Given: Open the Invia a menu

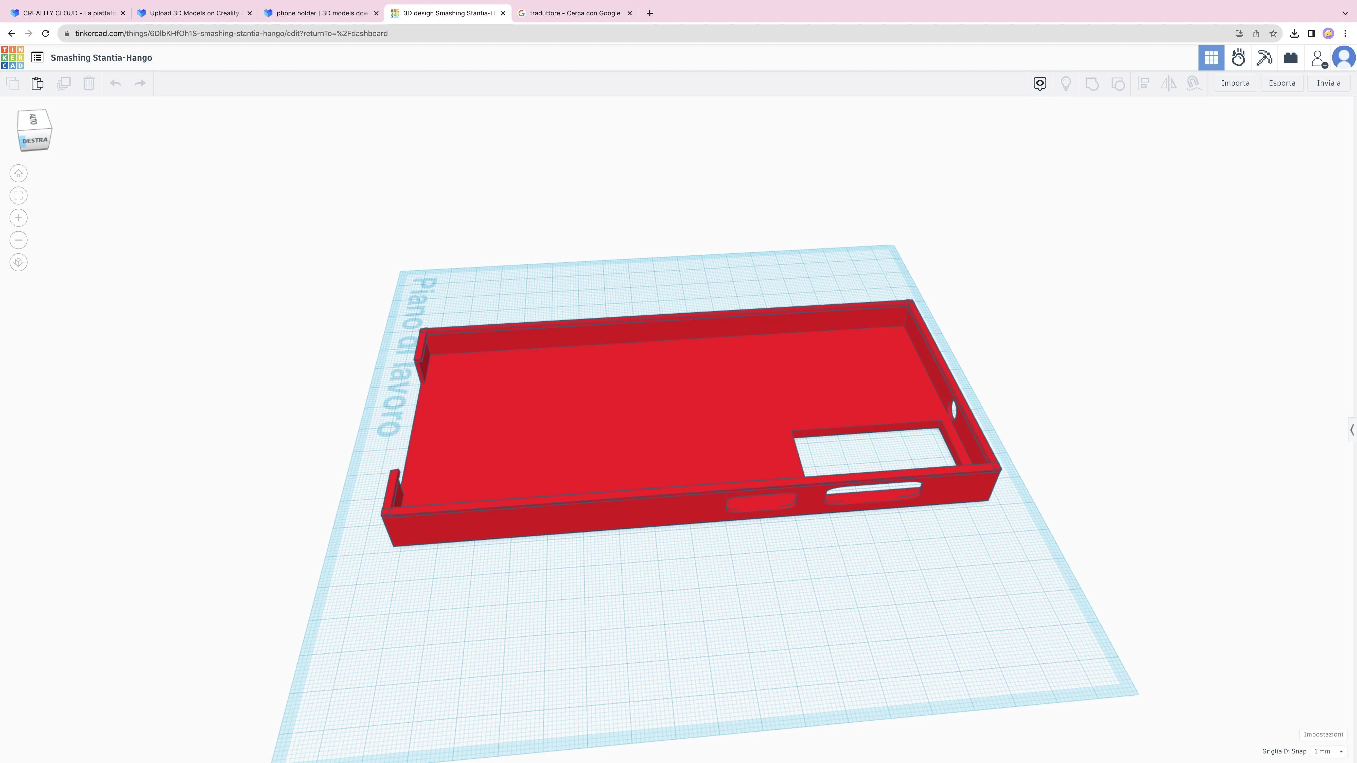Looking at the screenshot, I should coord(1329,83).
